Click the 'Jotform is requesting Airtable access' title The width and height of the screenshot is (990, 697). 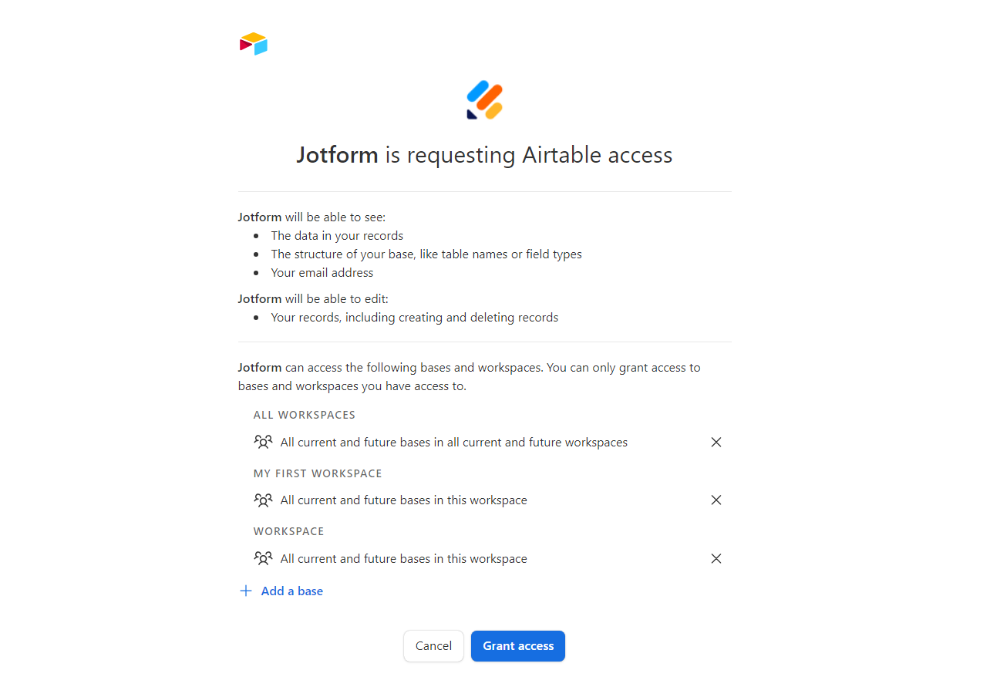484,155
